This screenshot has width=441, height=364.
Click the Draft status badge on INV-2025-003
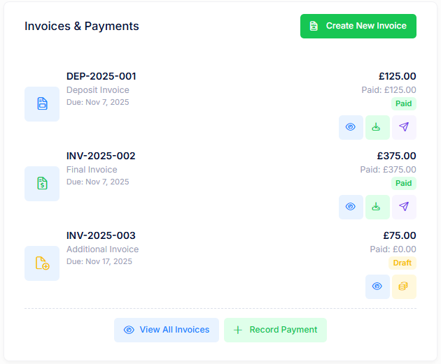coord(402,263)
